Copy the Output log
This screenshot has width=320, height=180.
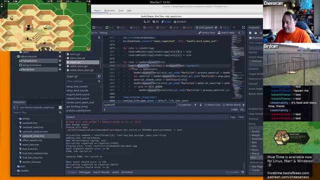click(232, 117)
